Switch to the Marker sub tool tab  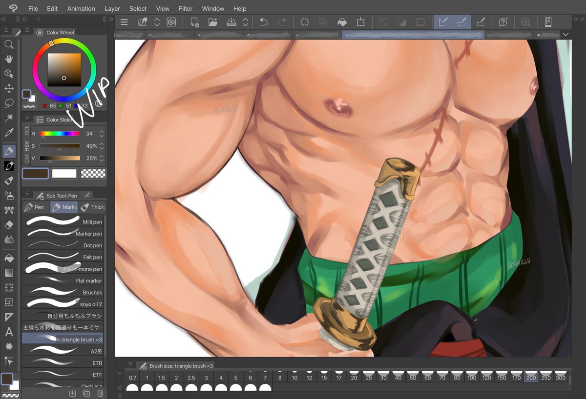[64, 207]
